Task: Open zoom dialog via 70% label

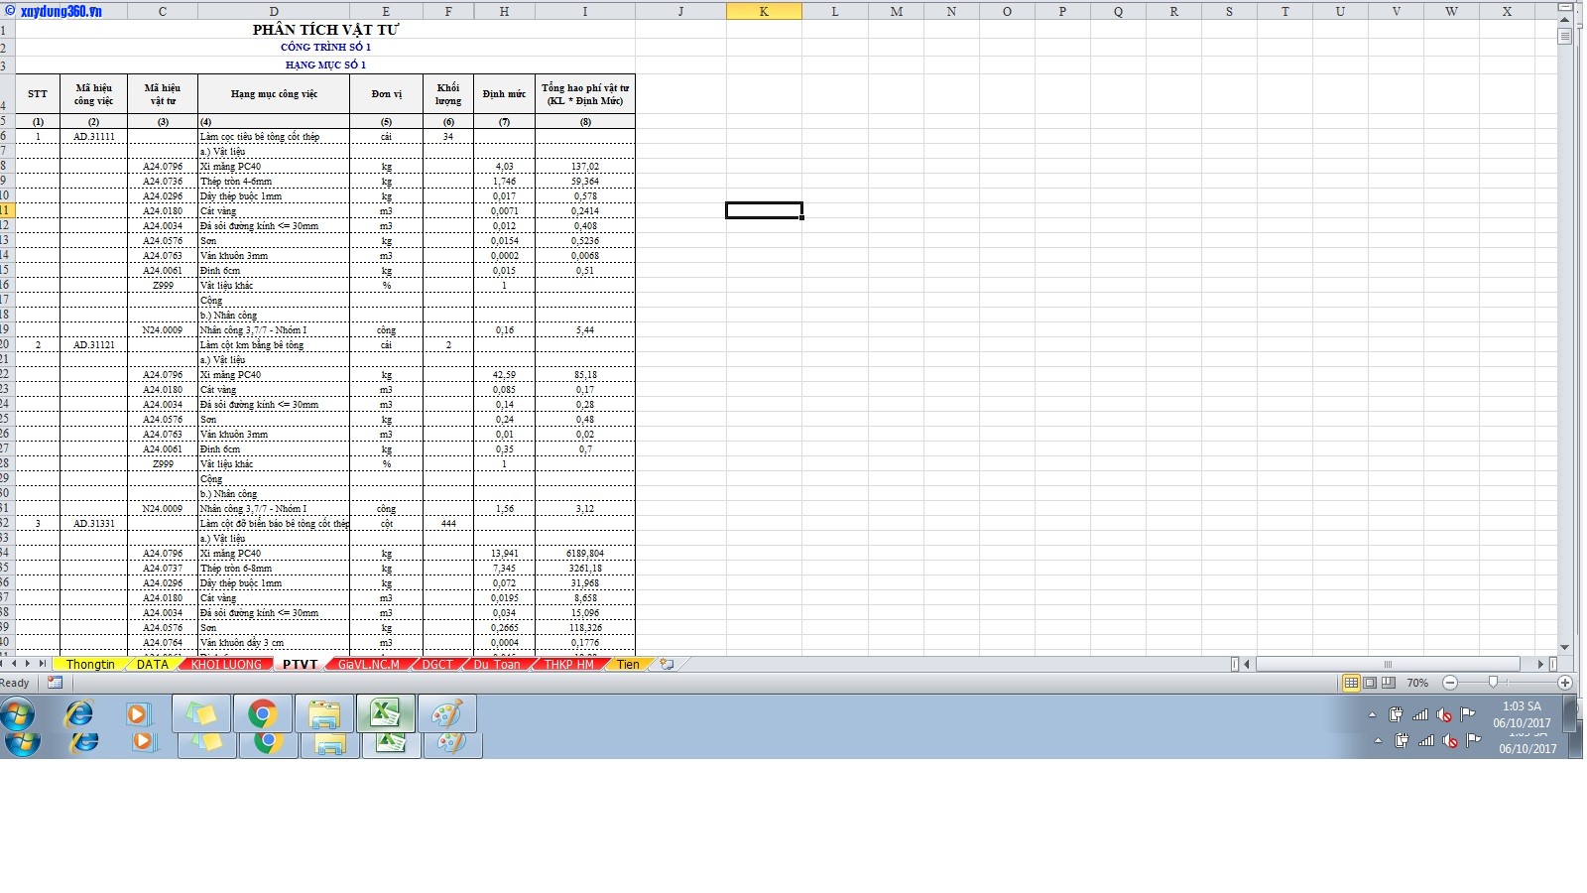Action: 1417,683
